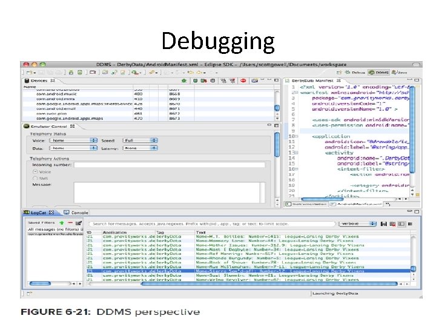This screenshot has height=327, width=436.
Task: Click the New wizard toolbar icon
Action: [x=30, y=72]
